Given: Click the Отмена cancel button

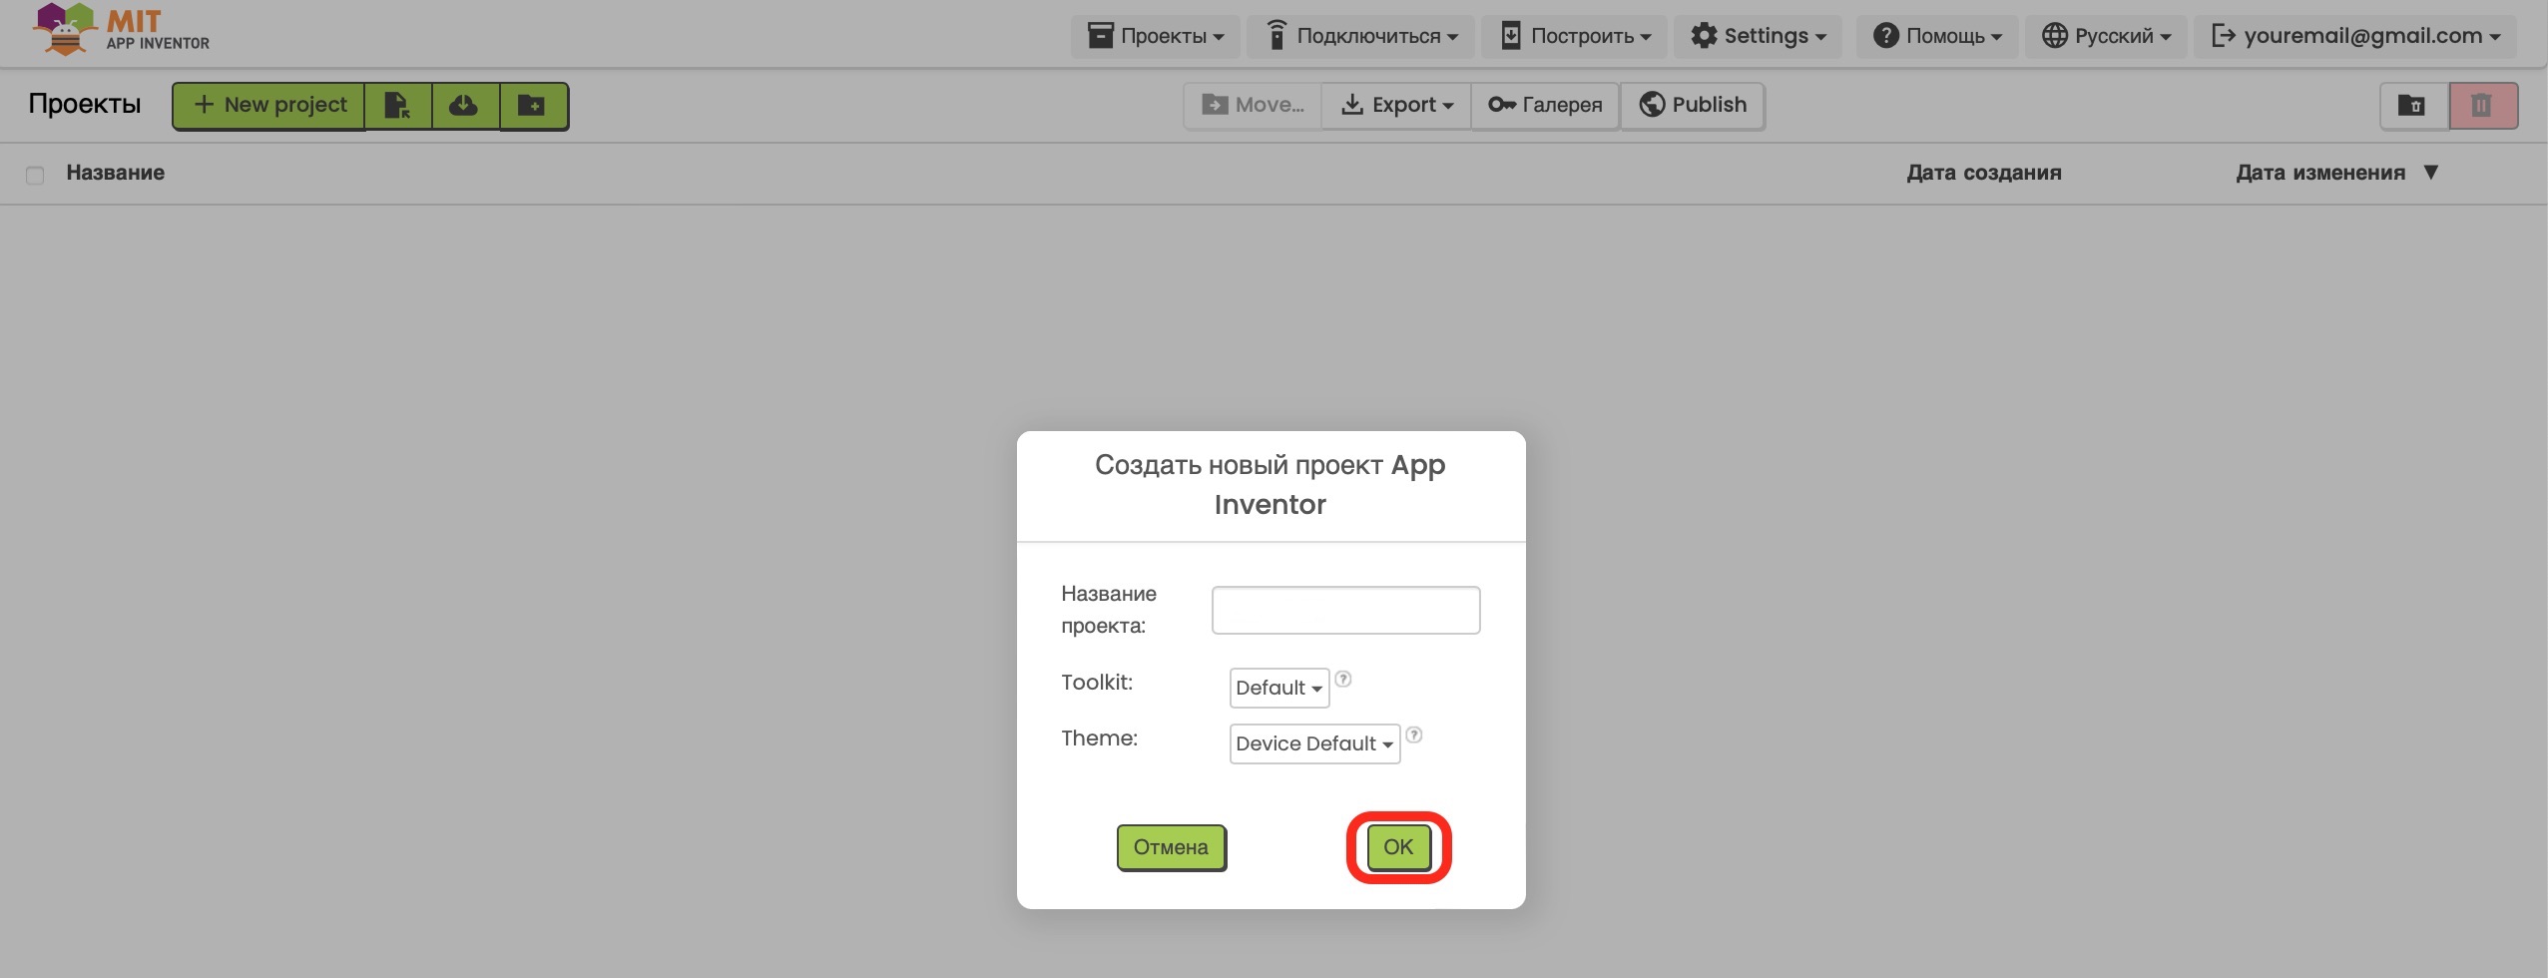Looking at the screenshot, I should pyautogui.click(x=1171, y=847).
